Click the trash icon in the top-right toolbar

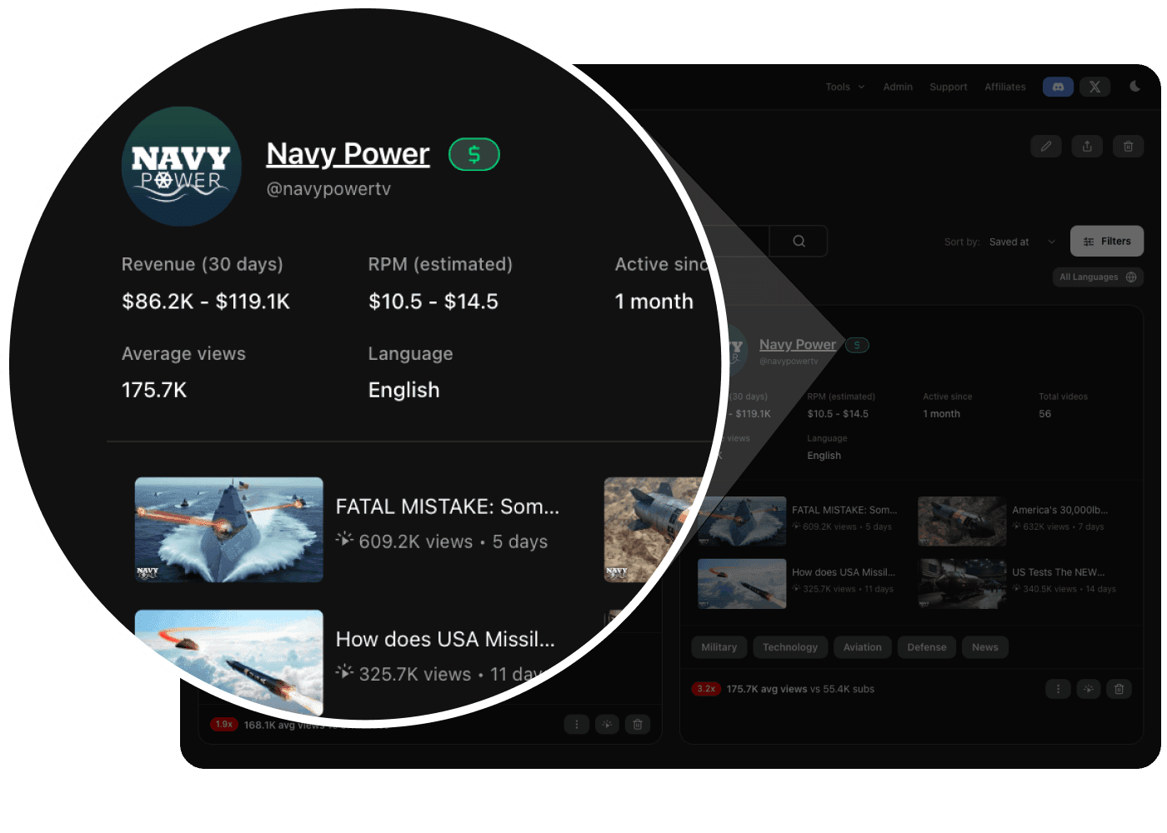(1128, 146)
